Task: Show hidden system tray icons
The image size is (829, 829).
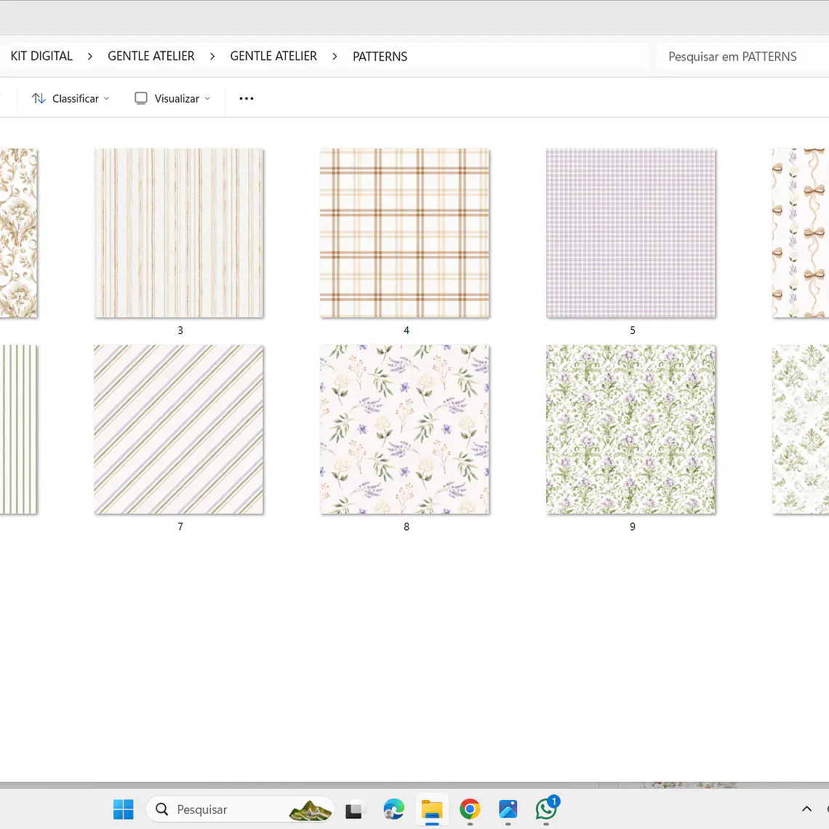Action: click(806, 809)
